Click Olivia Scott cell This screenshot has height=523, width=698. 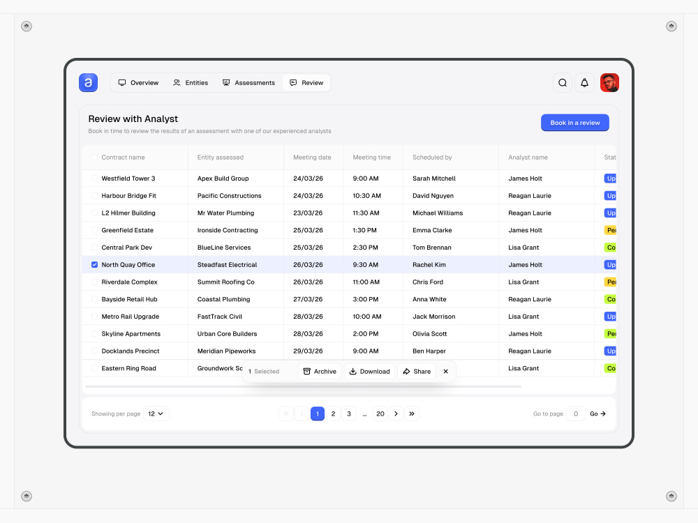[429, 333]
